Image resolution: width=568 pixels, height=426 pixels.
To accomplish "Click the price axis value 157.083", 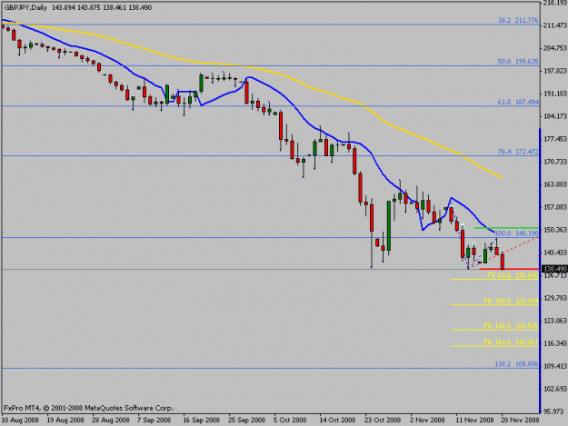I will tap(555, 207).
